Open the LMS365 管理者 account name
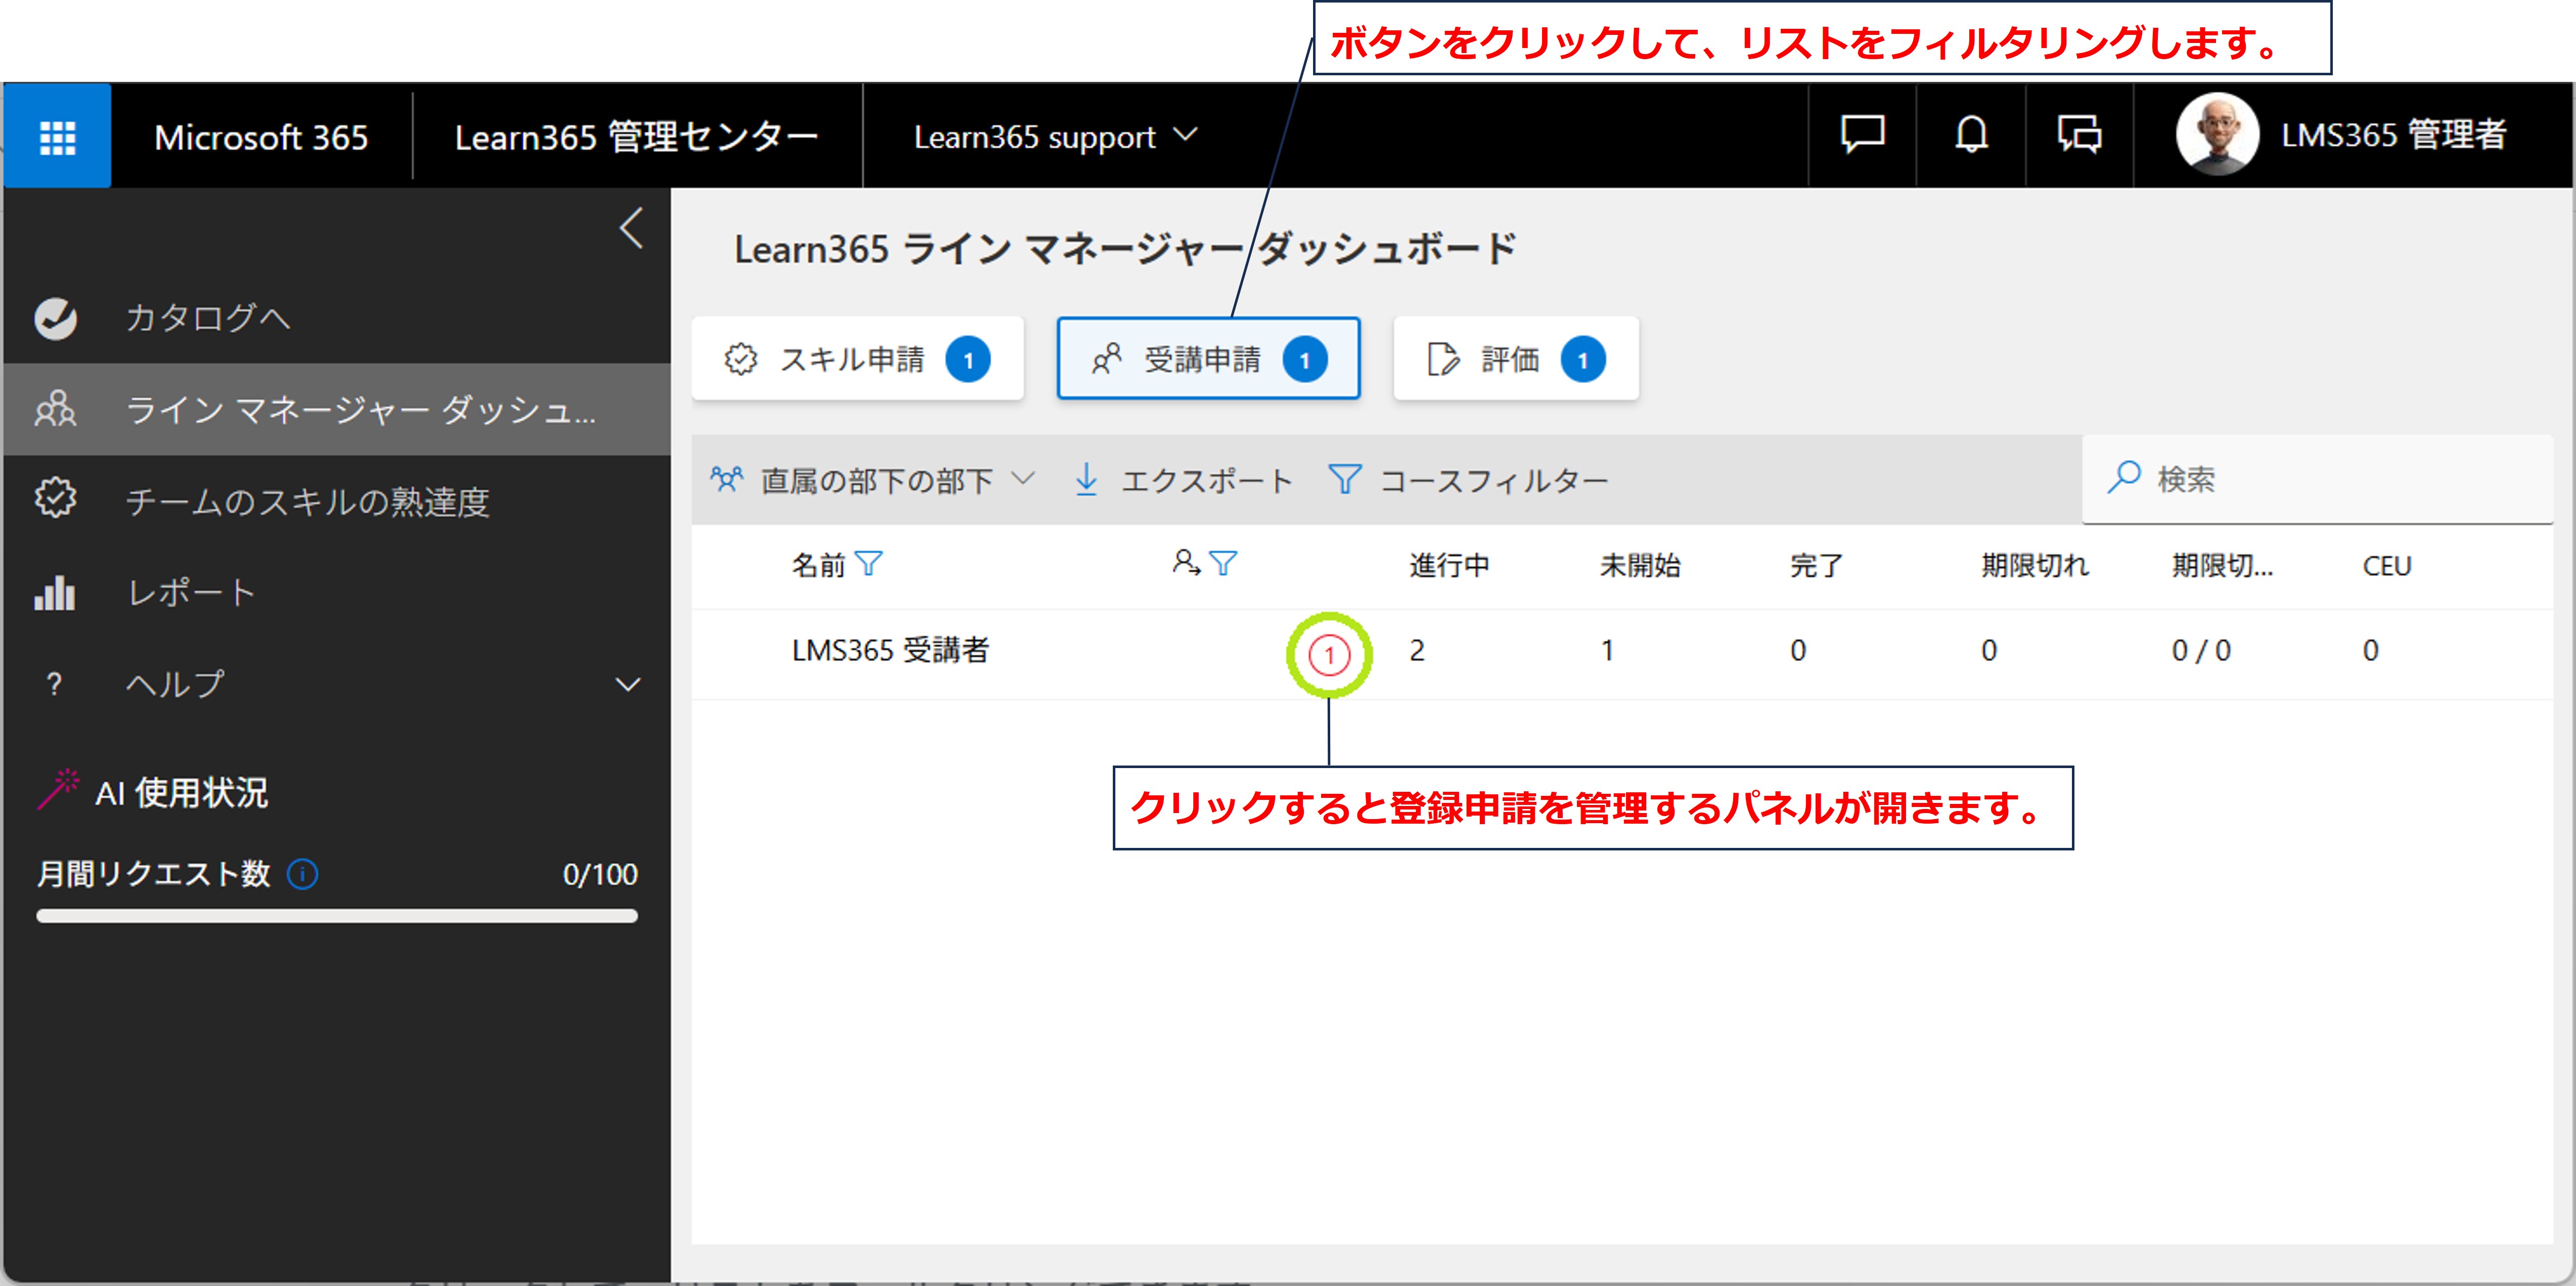This screenshot has height=1286, width=2576. tap(2394, 135)
